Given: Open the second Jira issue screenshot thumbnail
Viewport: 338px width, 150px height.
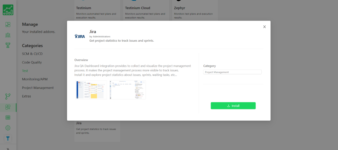Looking at the screenshot, I should (x=128, y=90).
